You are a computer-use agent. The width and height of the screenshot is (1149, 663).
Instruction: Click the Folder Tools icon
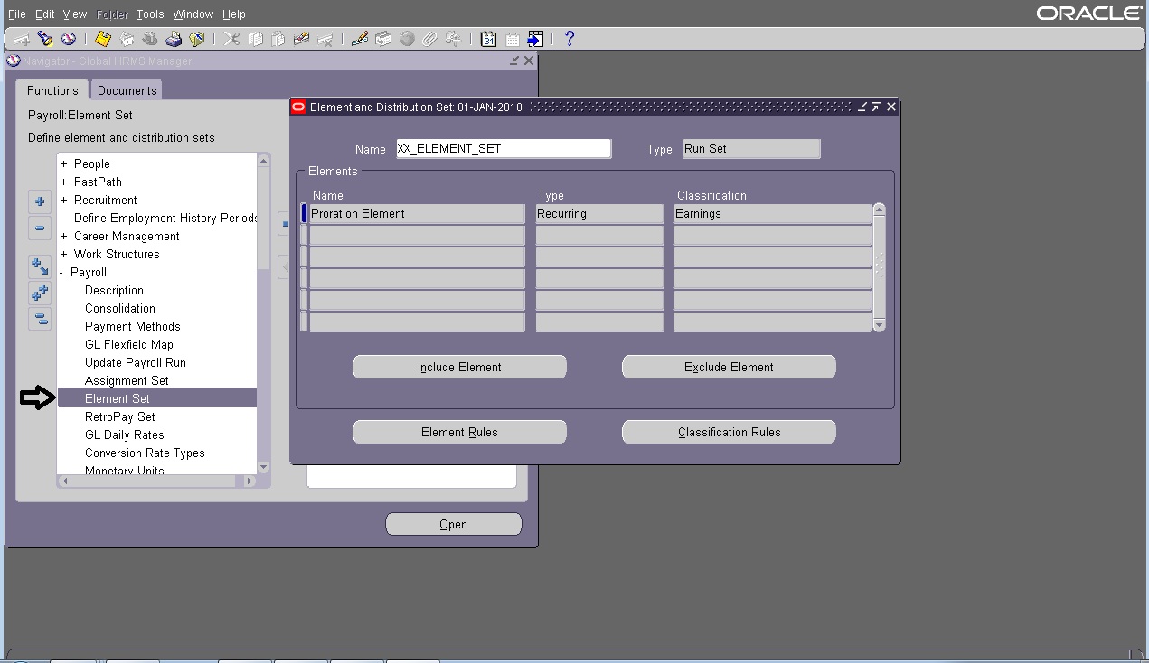point(453,40)
